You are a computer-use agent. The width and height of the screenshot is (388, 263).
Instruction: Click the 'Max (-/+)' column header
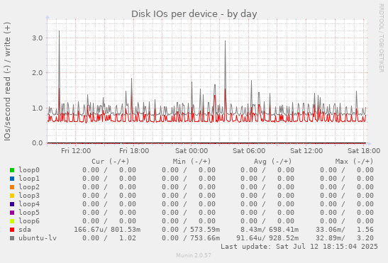pos(355,162)
